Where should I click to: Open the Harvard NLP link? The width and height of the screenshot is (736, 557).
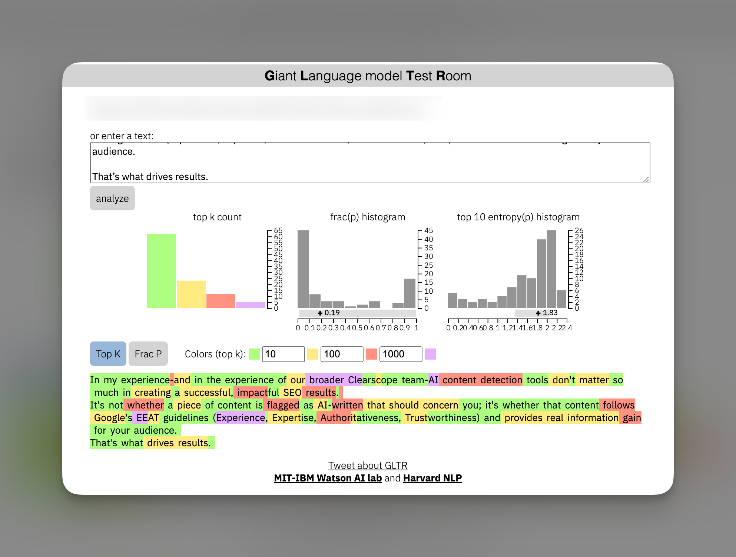pyautogui.click(x=432, y=478)
